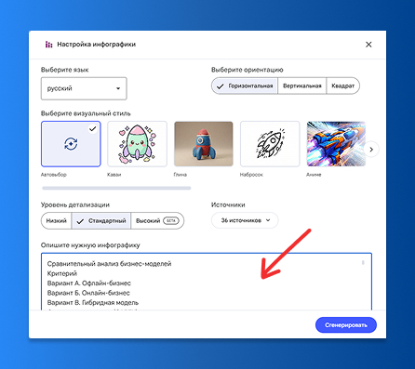Expand the 36 источников dropdown
This screenshot has height=369, width=415.
click(x=245, y=220)
